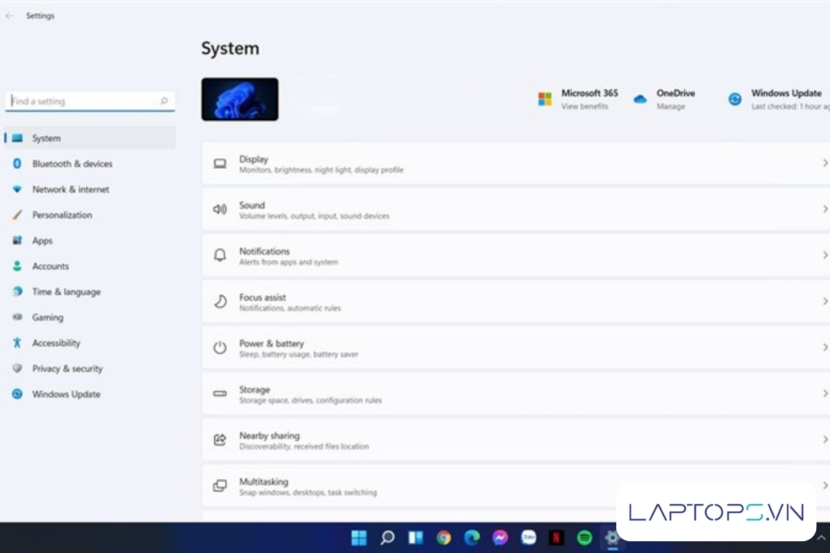Click the desktop wallpaper thumbnail
The width and height of the screenshot is (830, 553).
(x=240, y=100)
